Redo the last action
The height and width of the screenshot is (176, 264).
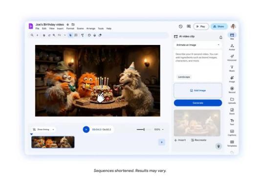(49, 35)
